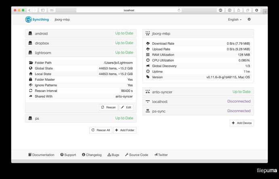The height and width of the screenshot is (179, 279).
Task: Expand the anto-syncer device panel
Action: pos(198,92)
